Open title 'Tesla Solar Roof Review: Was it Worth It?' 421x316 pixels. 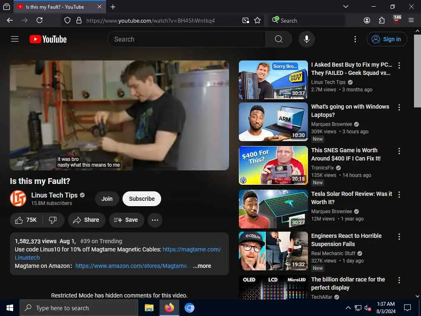point(352,198)
